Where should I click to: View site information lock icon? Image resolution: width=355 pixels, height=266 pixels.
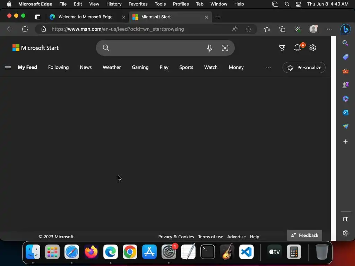click(x=43, y=29)
